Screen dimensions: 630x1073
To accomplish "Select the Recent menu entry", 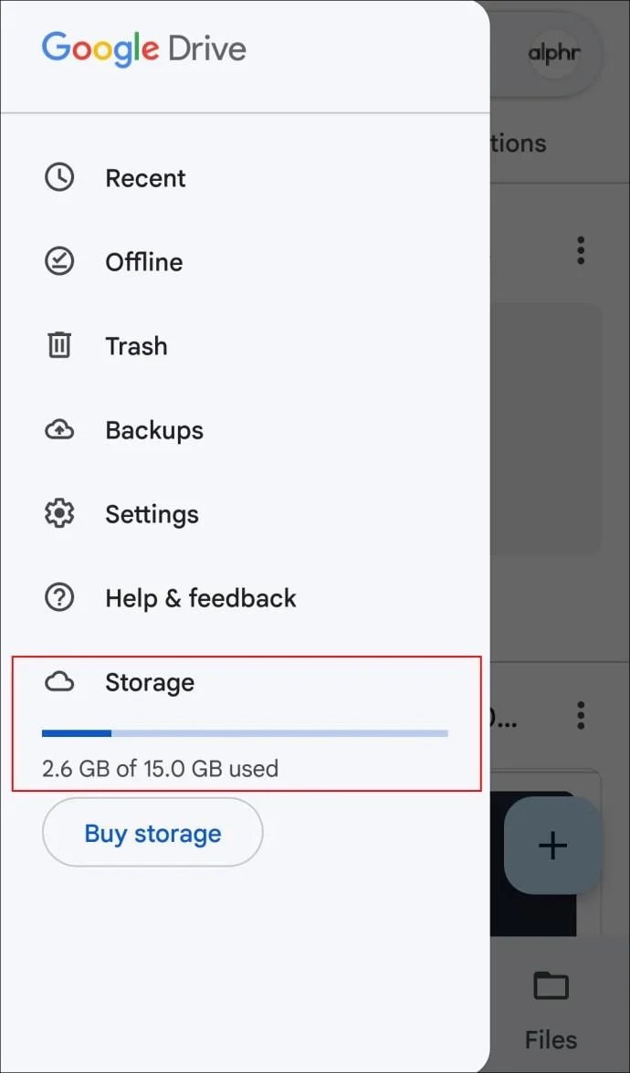I will pos(145,177).
